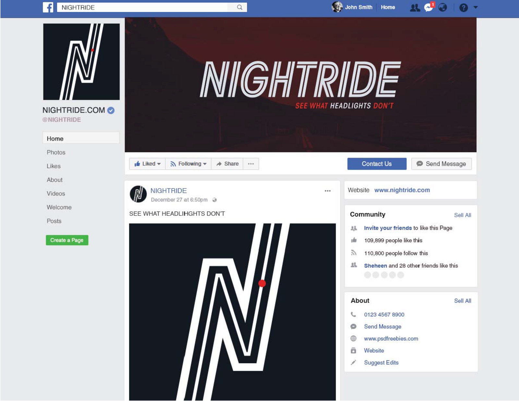Toggle the Liked button

(147, 164)
